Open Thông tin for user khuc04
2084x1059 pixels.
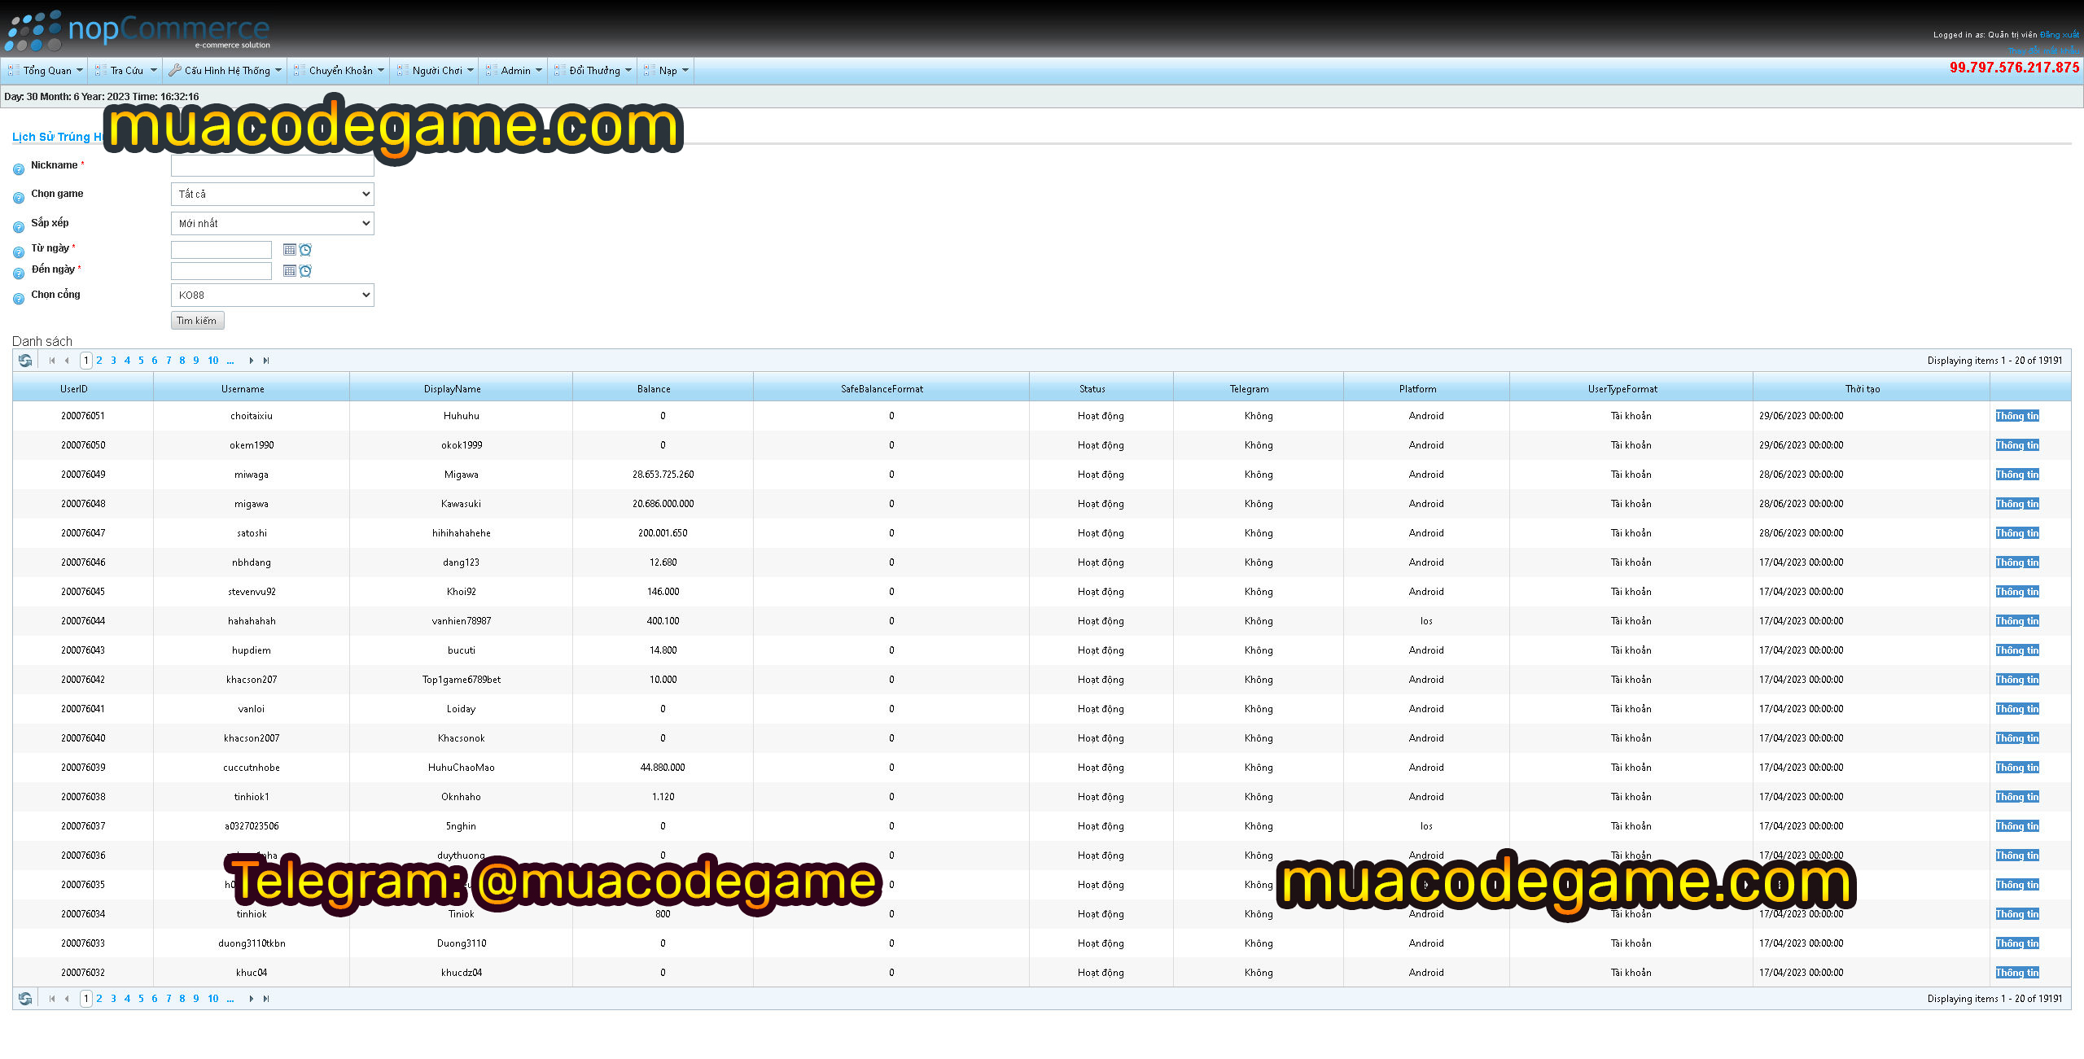[x=2017, y=973]
